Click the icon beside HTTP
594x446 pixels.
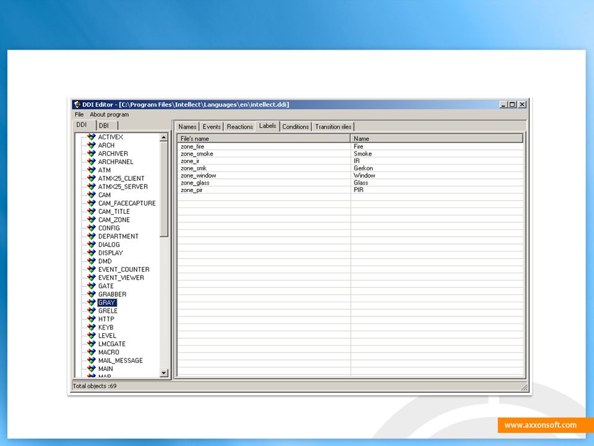click(92, 319)
